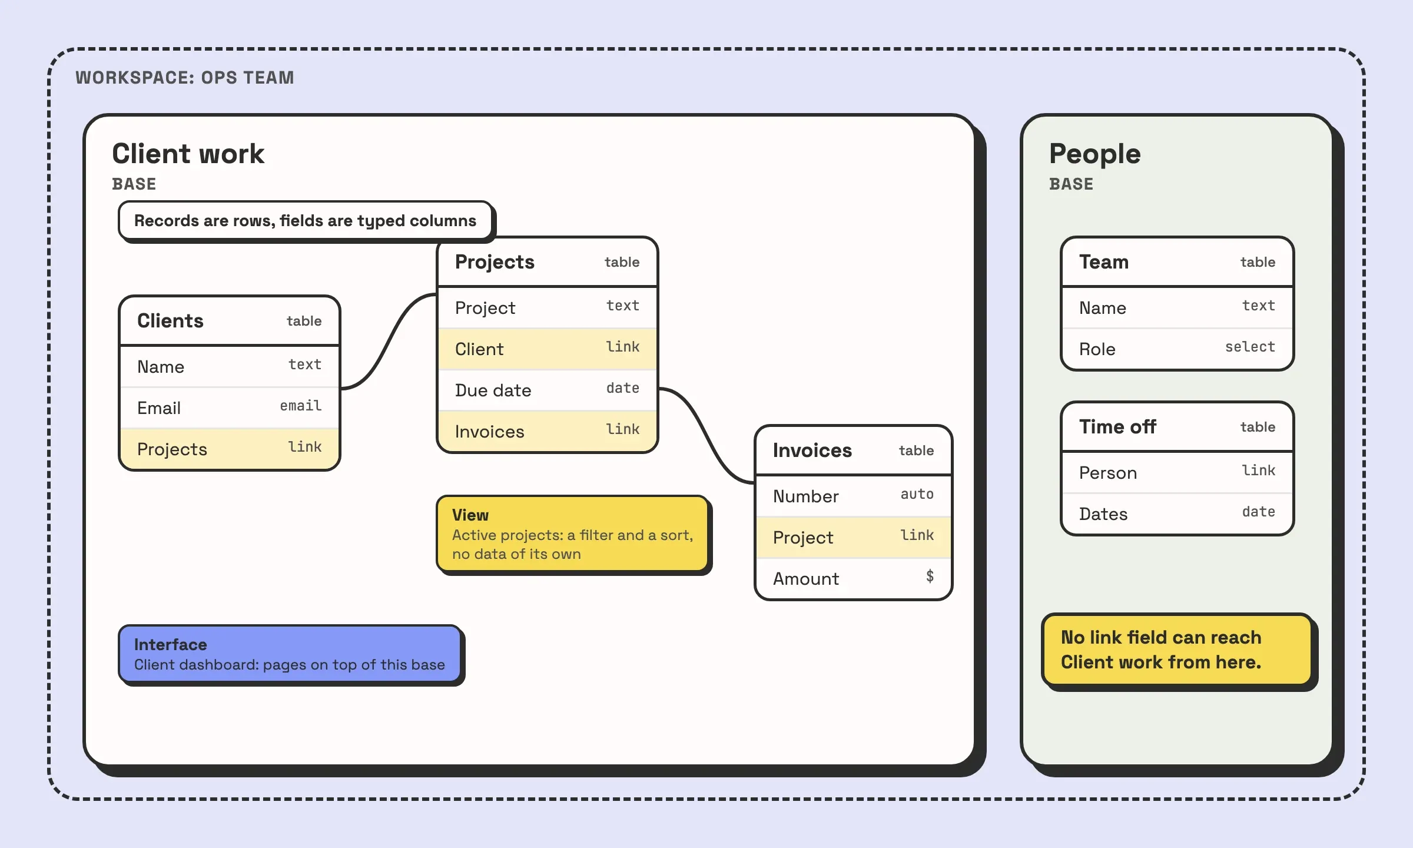Click the 'Records are rows' note
Image resolution: width=1413 pixels, height=848 pixels.
click(306, 220)
